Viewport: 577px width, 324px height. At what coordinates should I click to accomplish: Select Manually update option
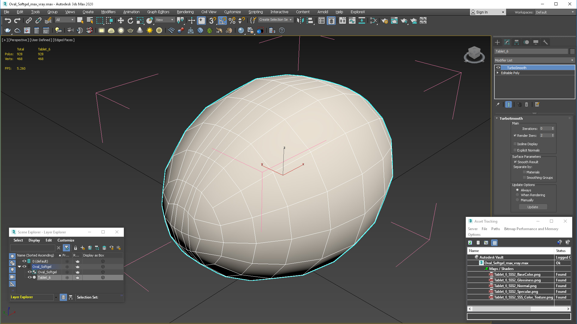[517, 200]
